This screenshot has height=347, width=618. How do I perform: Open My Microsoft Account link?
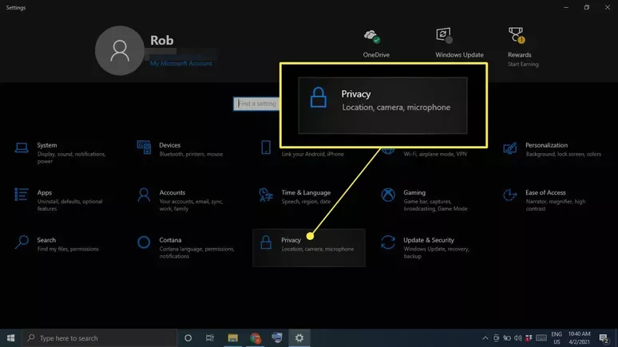(x=181, y=63)
